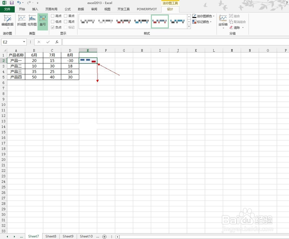The image size is (289, 239).
Task: Click the Insert Function fx icon
Action: coord(57,42)
